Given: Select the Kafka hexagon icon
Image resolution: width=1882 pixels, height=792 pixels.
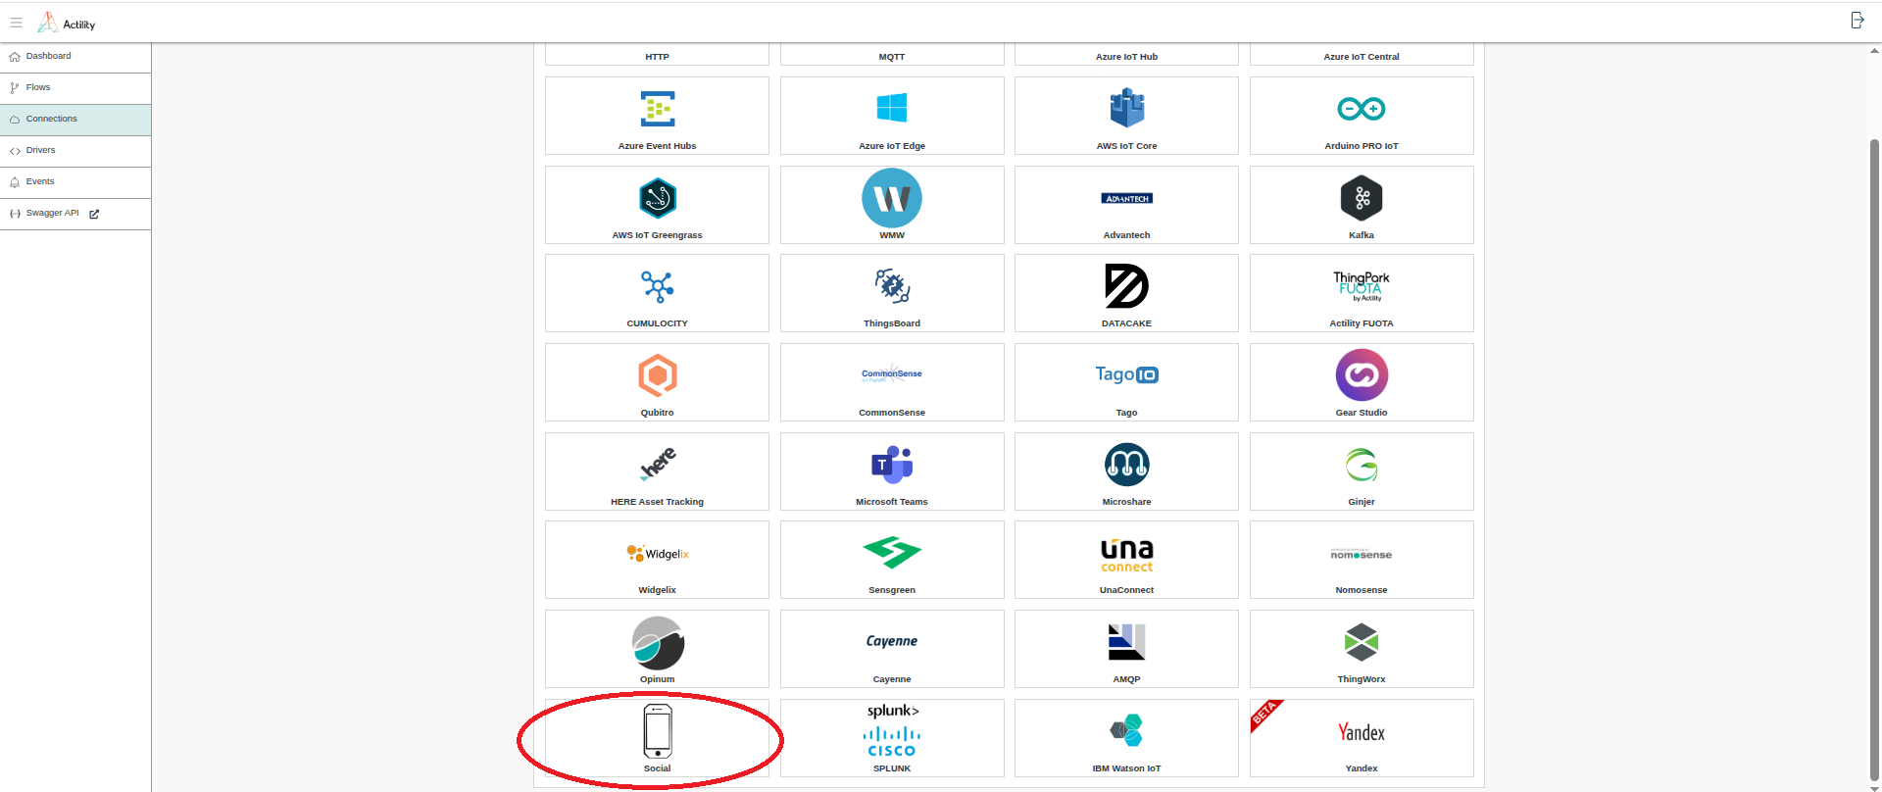Looking at the screenshot, I should [x=1362, y=198].
